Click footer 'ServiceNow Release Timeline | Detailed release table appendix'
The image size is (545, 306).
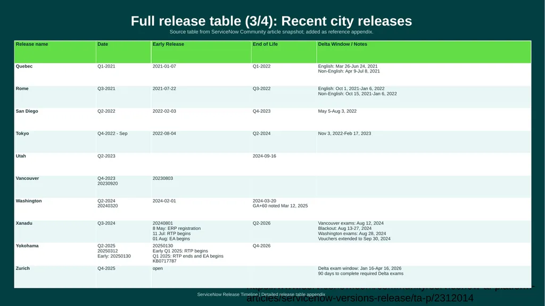pyautogui.click(x=261, y=294)
